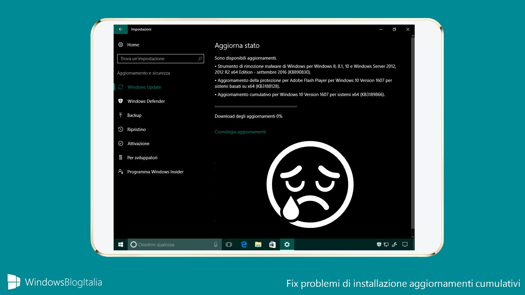Click the pen workspace tray icon
The image size is (525, 295).
point(395,245)
